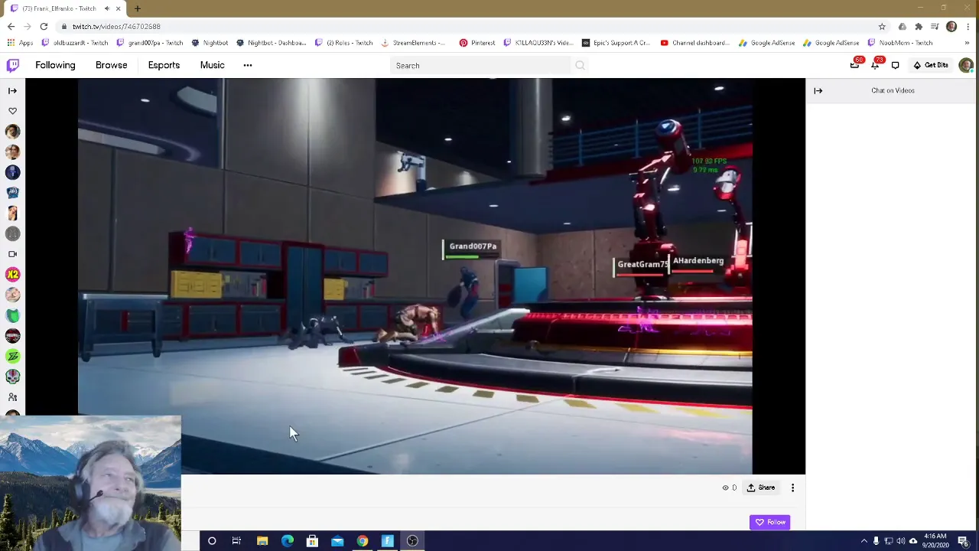Click the twitch.tv address bar
Viewport: 979px width, 551px height.
467,26
